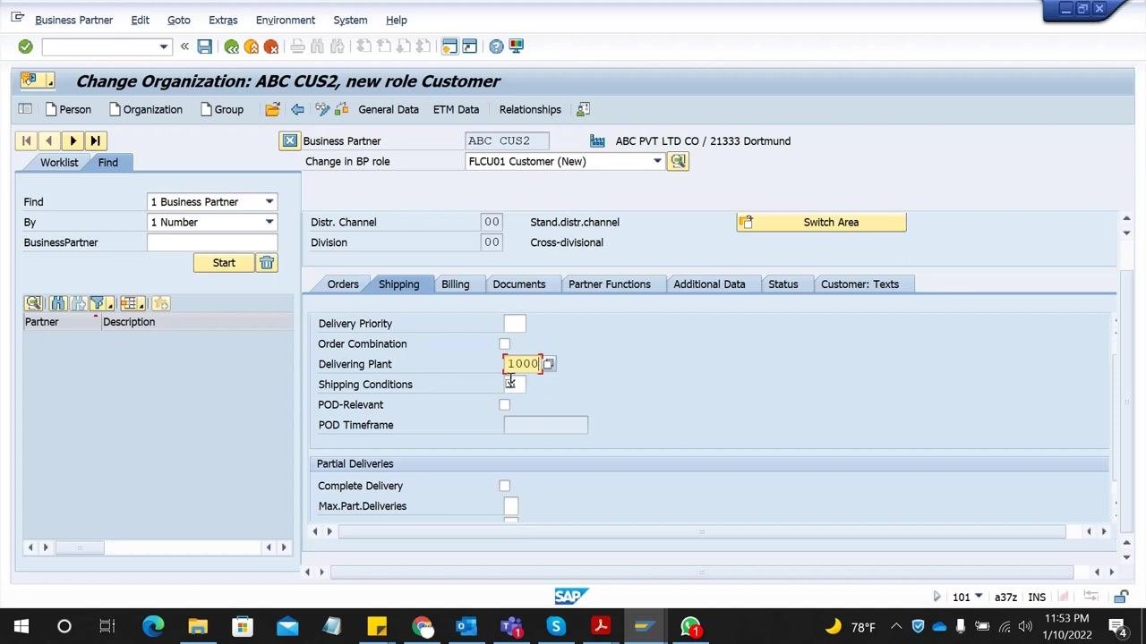The height and width of the screenshot is (644, 1146).
Task: Open the Find Business Partner dropdown
Action: (269, 202)
